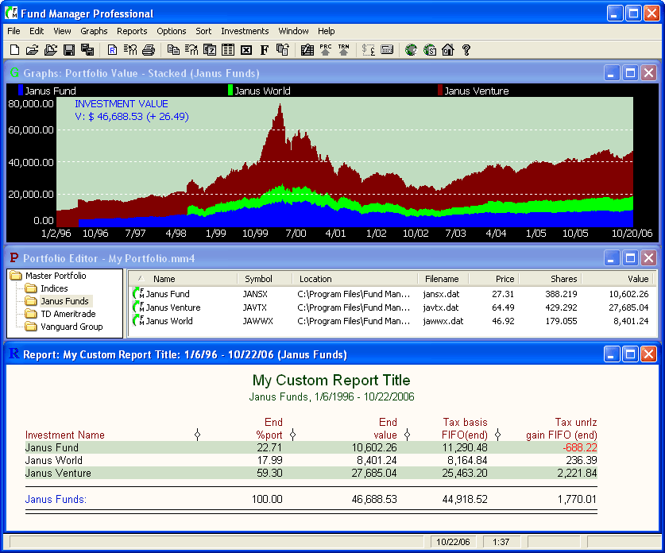The height and width of the screenshot is (553, 665).
Task: Close the Report window
Action: [x=649, y=354]
